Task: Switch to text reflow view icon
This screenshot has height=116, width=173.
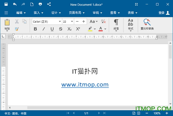Action: [139, 113]
